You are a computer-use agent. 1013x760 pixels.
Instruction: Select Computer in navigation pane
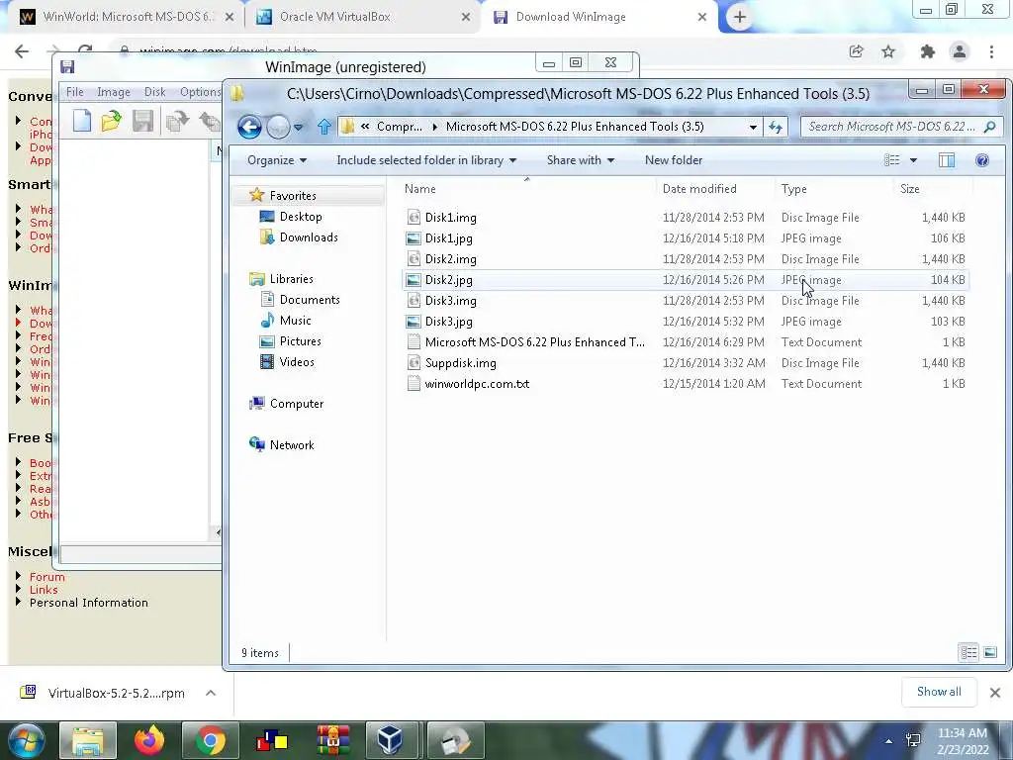click(x=296, y=404)
